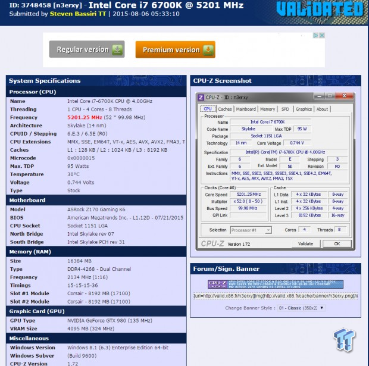Switch to the Memory tab
The height and width of the screenshot is (366, 369).
[x=268, y=109]
